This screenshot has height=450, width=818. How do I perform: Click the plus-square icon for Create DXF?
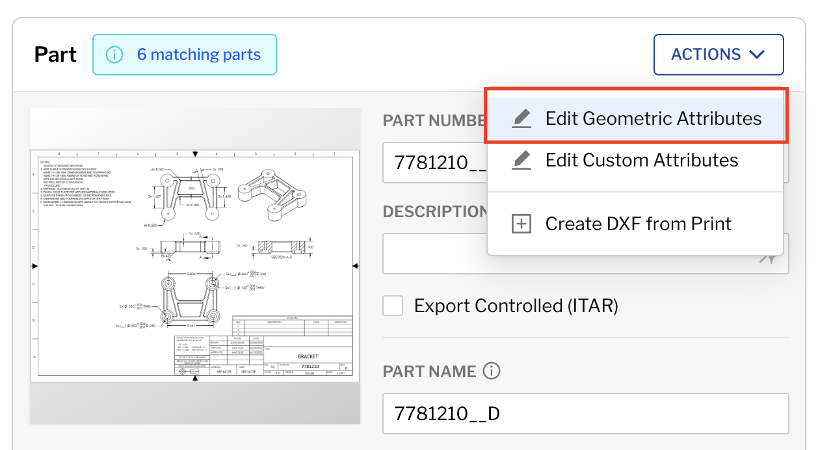tap(521, 223)
